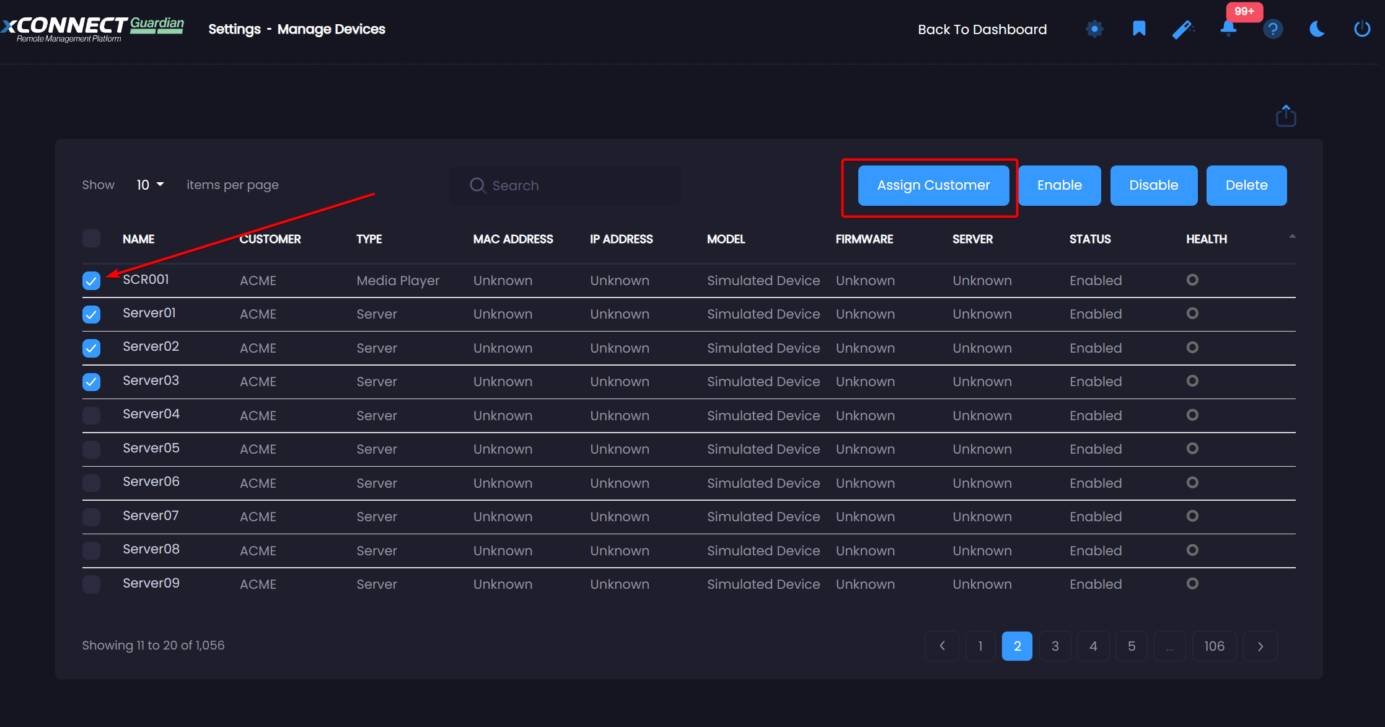Screen dimensions: 1385x727
Task: Click the xConnect Guardian logo
Action: (92, 29)
